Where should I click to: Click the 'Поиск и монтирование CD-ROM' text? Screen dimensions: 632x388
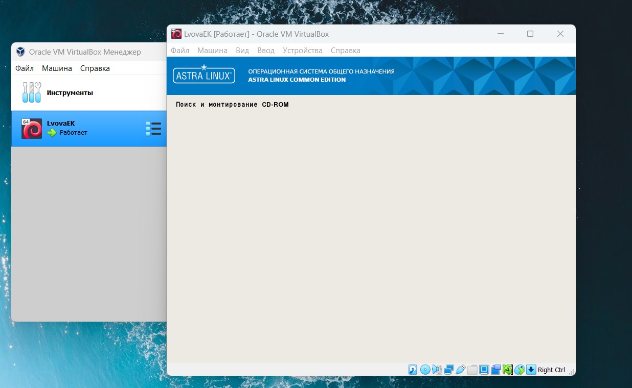click(232, 105)
